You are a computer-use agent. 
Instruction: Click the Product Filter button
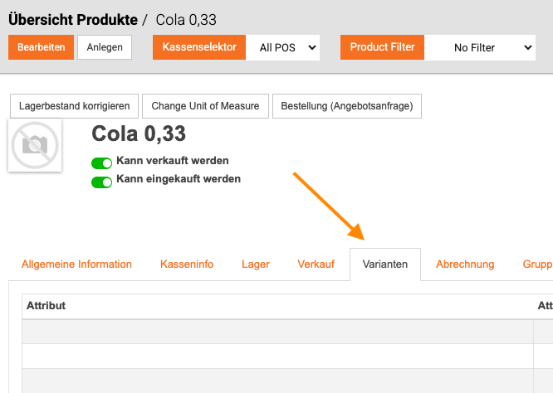(x=382, y=47)
